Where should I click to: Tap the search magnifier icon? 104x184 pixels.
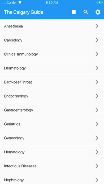pos(86,12)
